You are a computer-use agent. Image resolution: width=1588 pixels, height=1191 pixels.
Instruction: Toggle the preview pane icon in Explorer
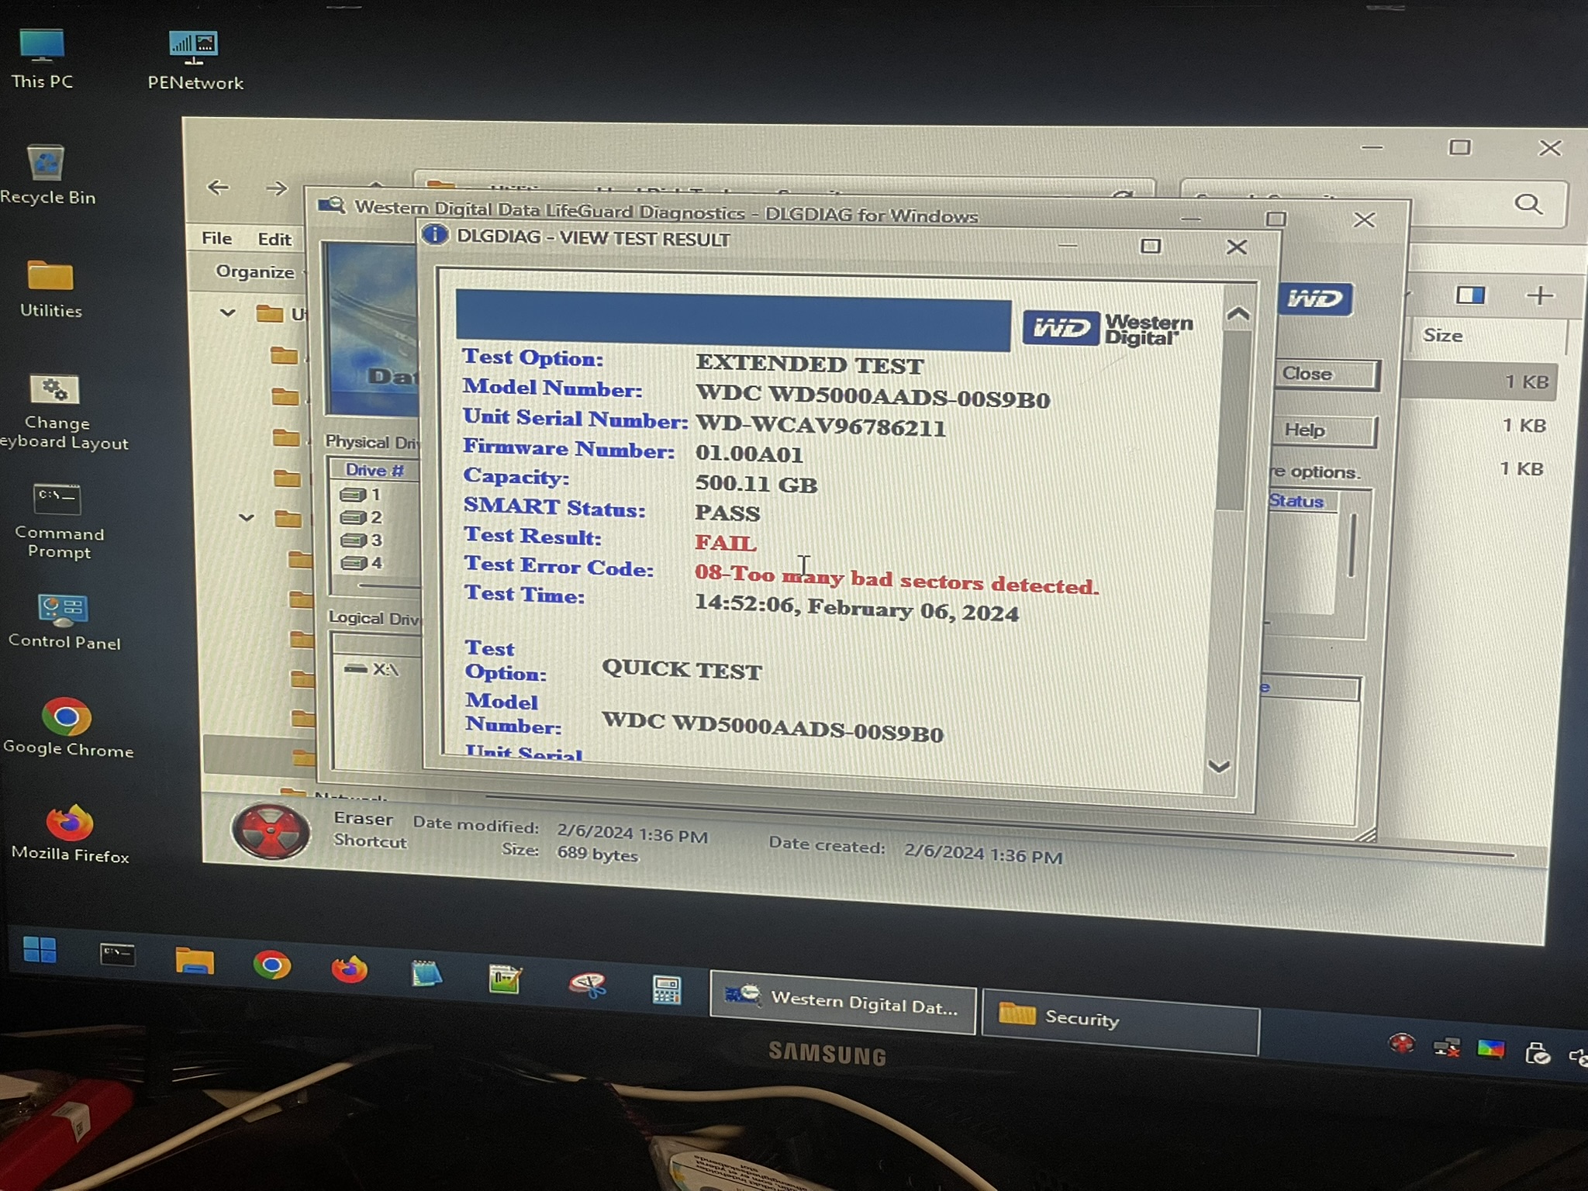(1470, 295)
